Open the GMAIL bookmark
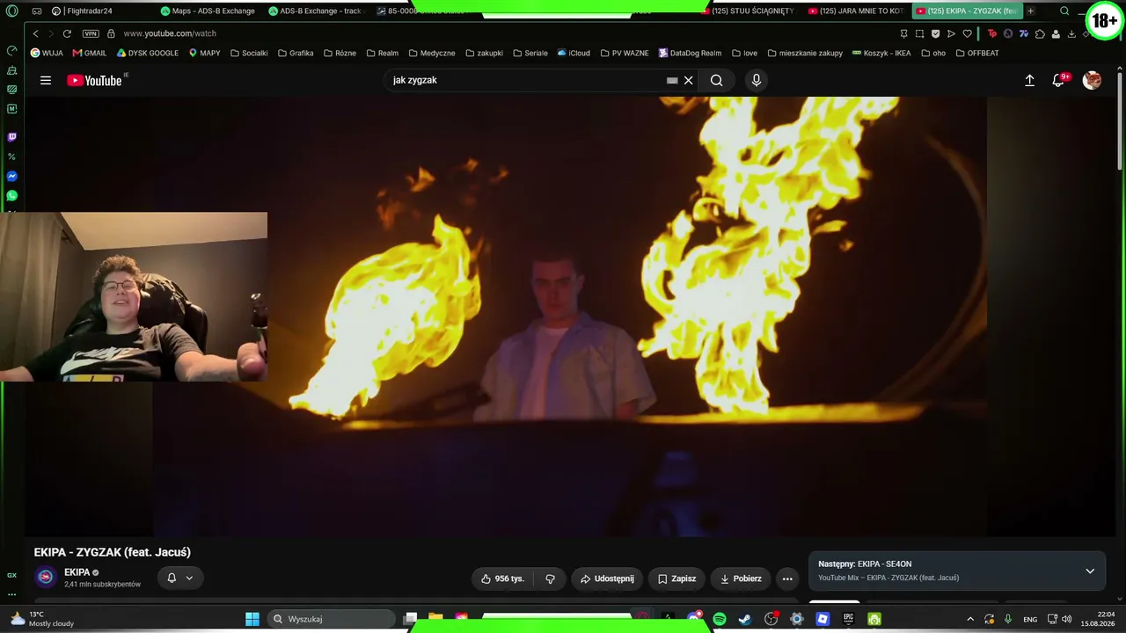Viewport: 1126px width, 633px height. [x=90, y=53]
